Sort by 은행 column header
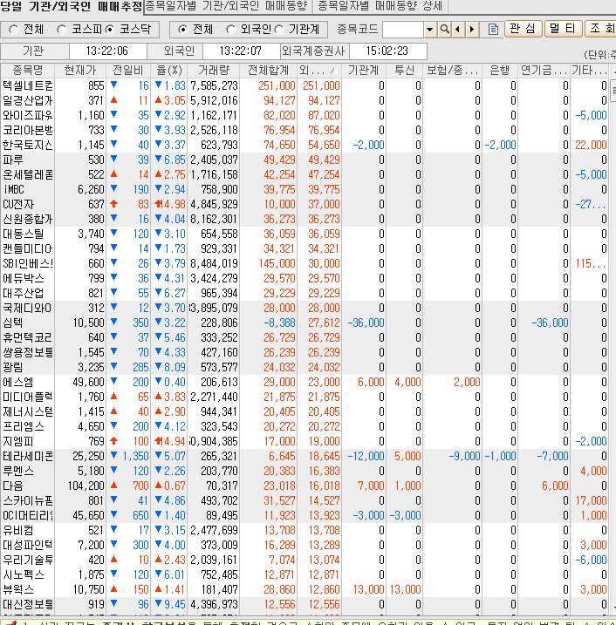This screenshot has height=625, width=616. (499, 70)
